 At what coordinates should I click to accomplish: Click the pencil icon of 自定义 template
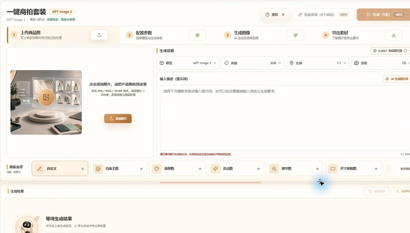(x=40, y=168)
